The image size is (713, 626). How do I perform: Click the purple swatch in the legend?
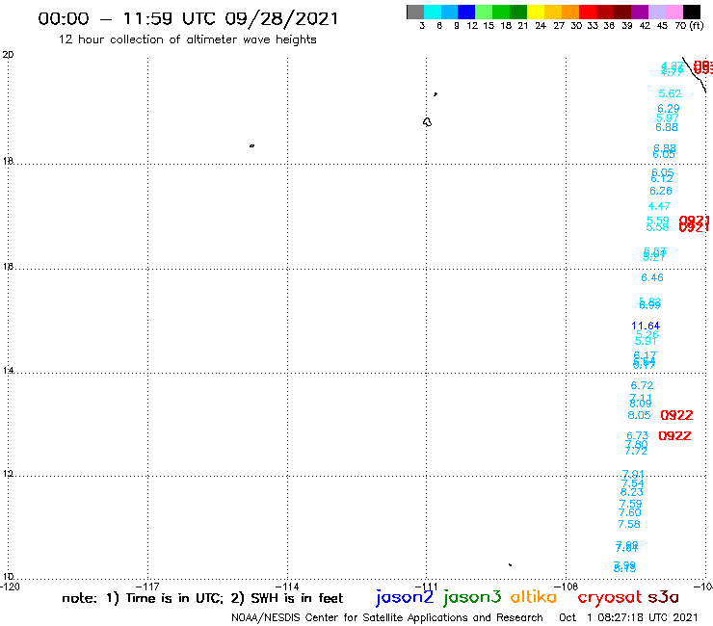640,12
